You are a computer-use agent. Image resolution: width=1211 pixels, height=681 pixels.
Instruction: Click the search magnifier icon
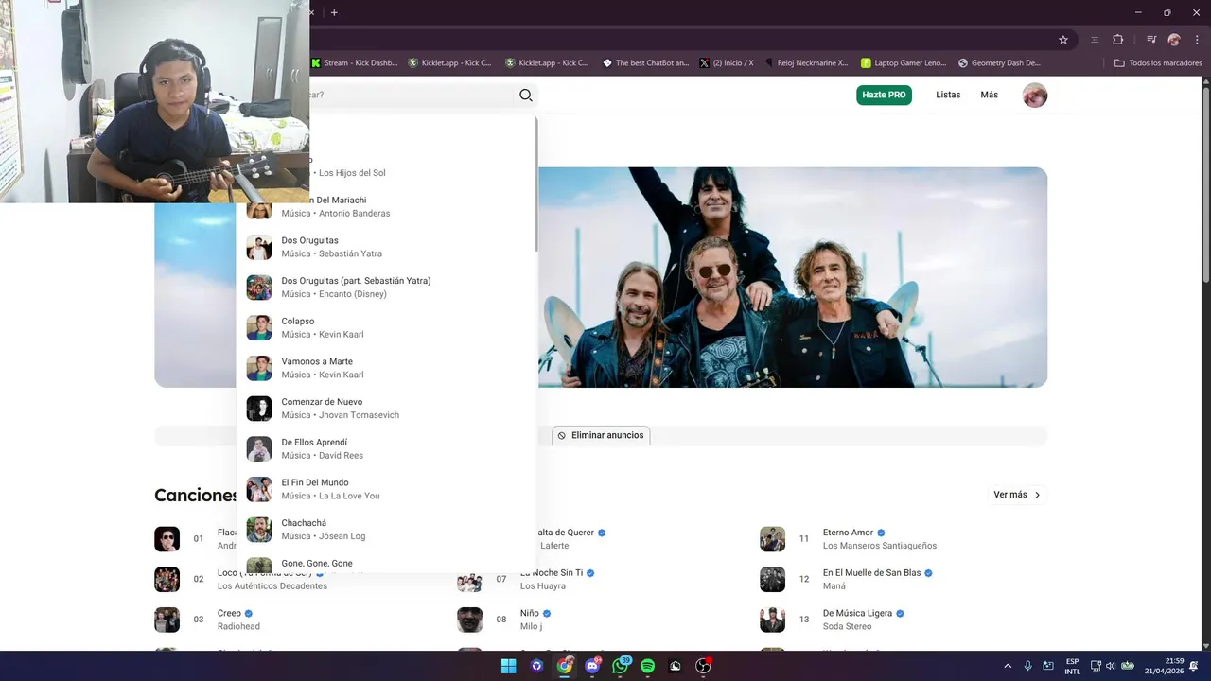(x=526, y=95)
